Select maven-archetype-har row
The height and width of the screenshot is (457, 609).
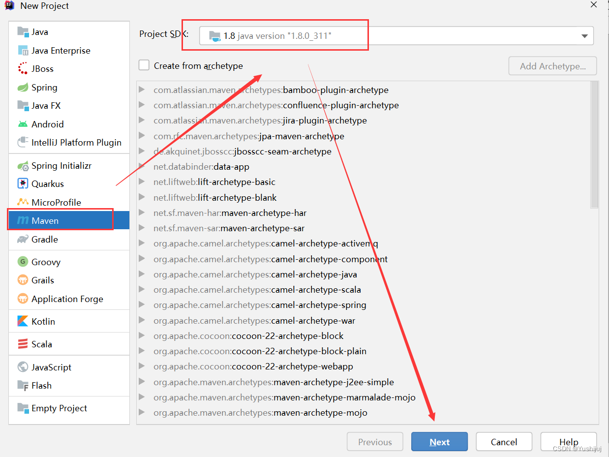click(363, 213)
